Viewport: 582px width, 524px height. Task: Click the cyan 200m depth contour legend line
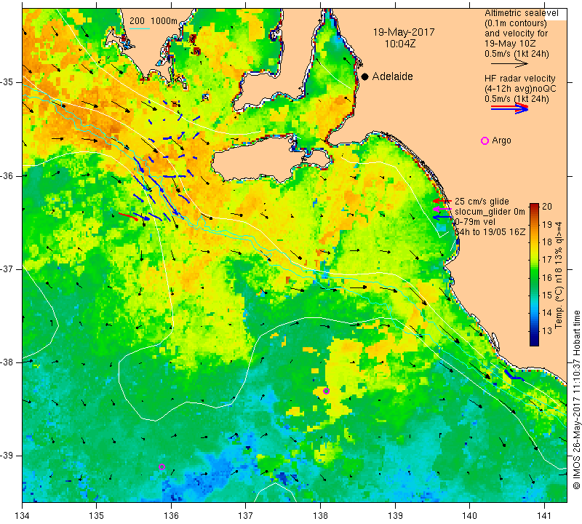point(139,28)
